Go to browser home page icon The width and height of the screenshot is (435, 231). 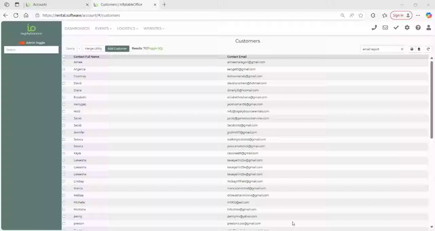click(x=26, y=15)
